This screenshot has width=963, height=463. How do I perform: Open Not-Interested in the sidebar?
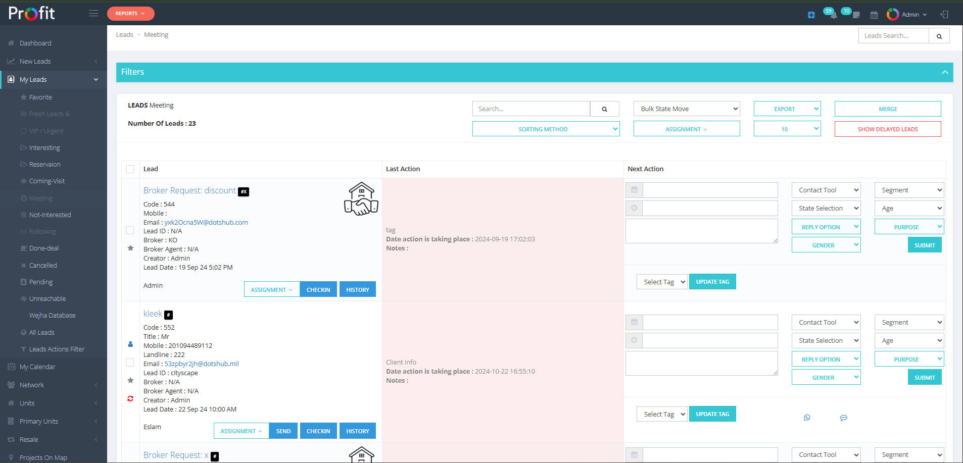coord(50,215)
